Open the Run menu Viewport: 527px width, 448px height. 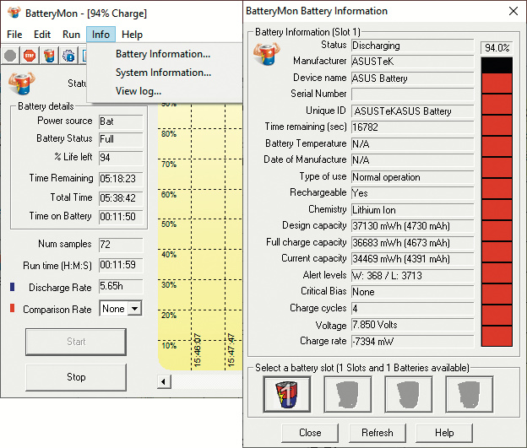(71, 35)
